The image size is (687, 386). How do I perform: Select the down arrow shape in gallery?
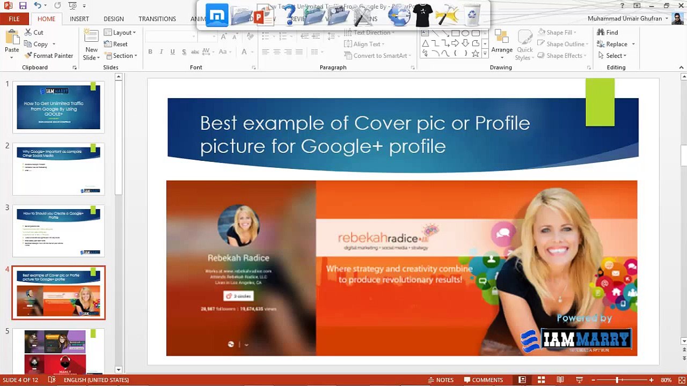click(465, 43)
